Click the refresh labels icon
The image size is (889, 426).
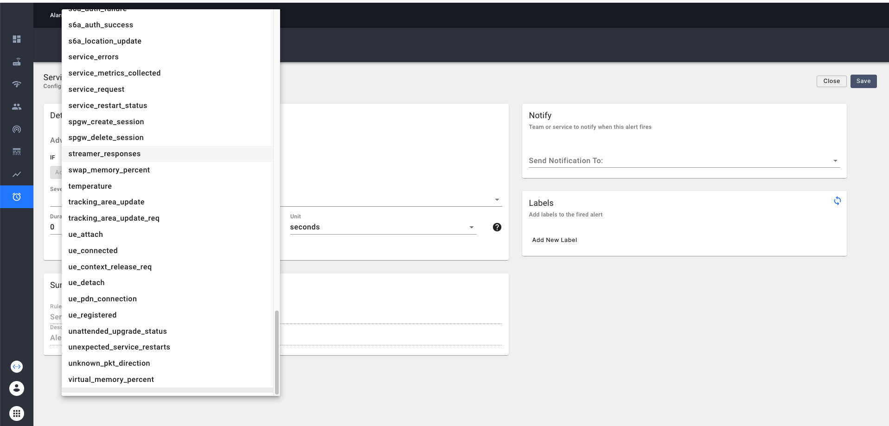coord(837,201)
